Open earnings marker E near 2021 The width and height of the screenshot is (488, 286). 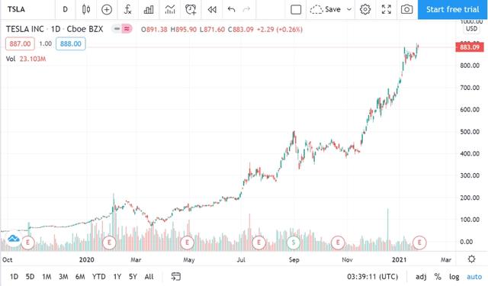419,243
